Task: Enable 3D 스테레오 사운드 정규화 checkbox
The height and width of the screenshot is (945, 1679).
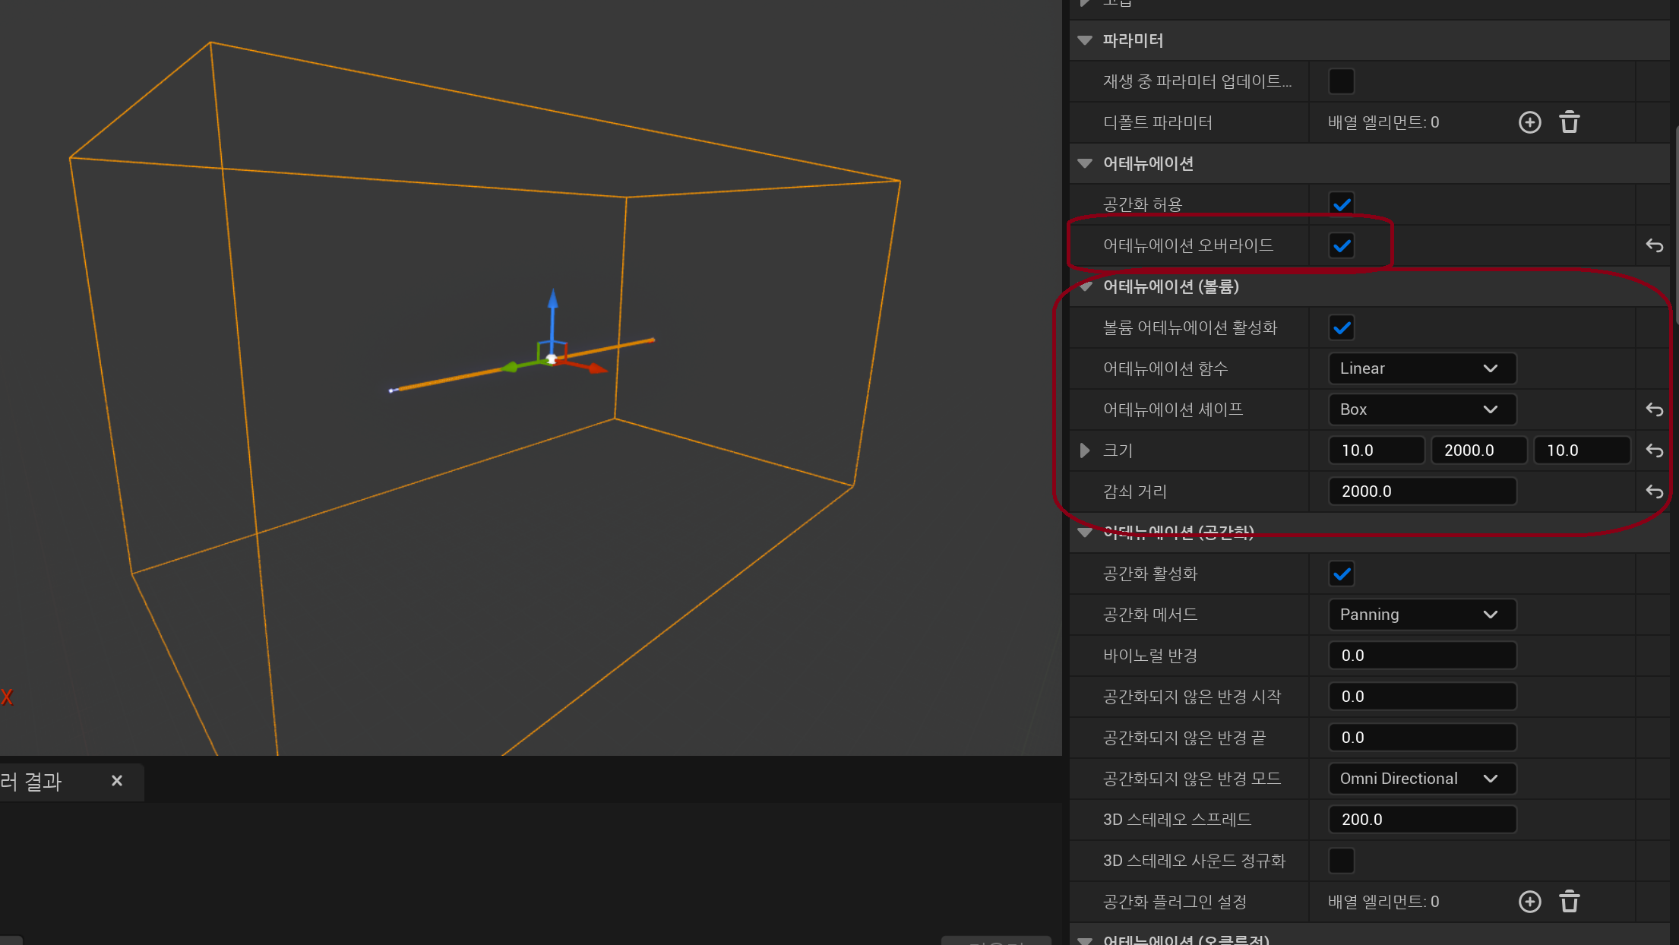Action: pyautogui.click(x=1342, y=861)
